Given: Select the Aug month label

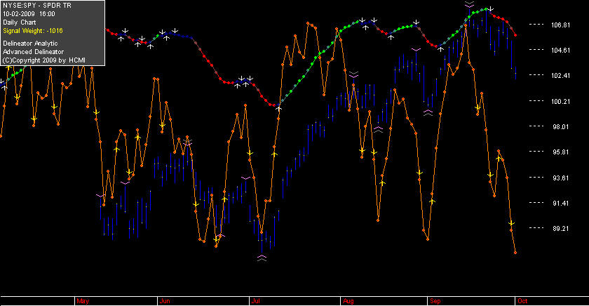Looking at the screenshot, I should tap(348, 301).
